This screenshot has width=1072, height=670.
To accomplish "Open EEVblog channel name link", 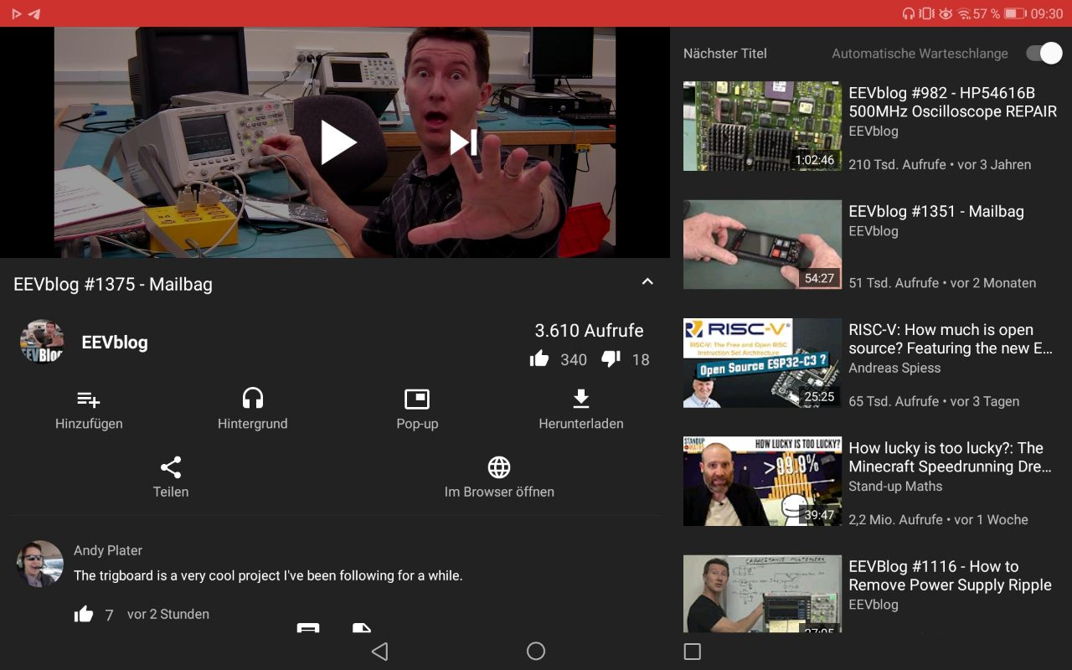I will coord(115,342).
